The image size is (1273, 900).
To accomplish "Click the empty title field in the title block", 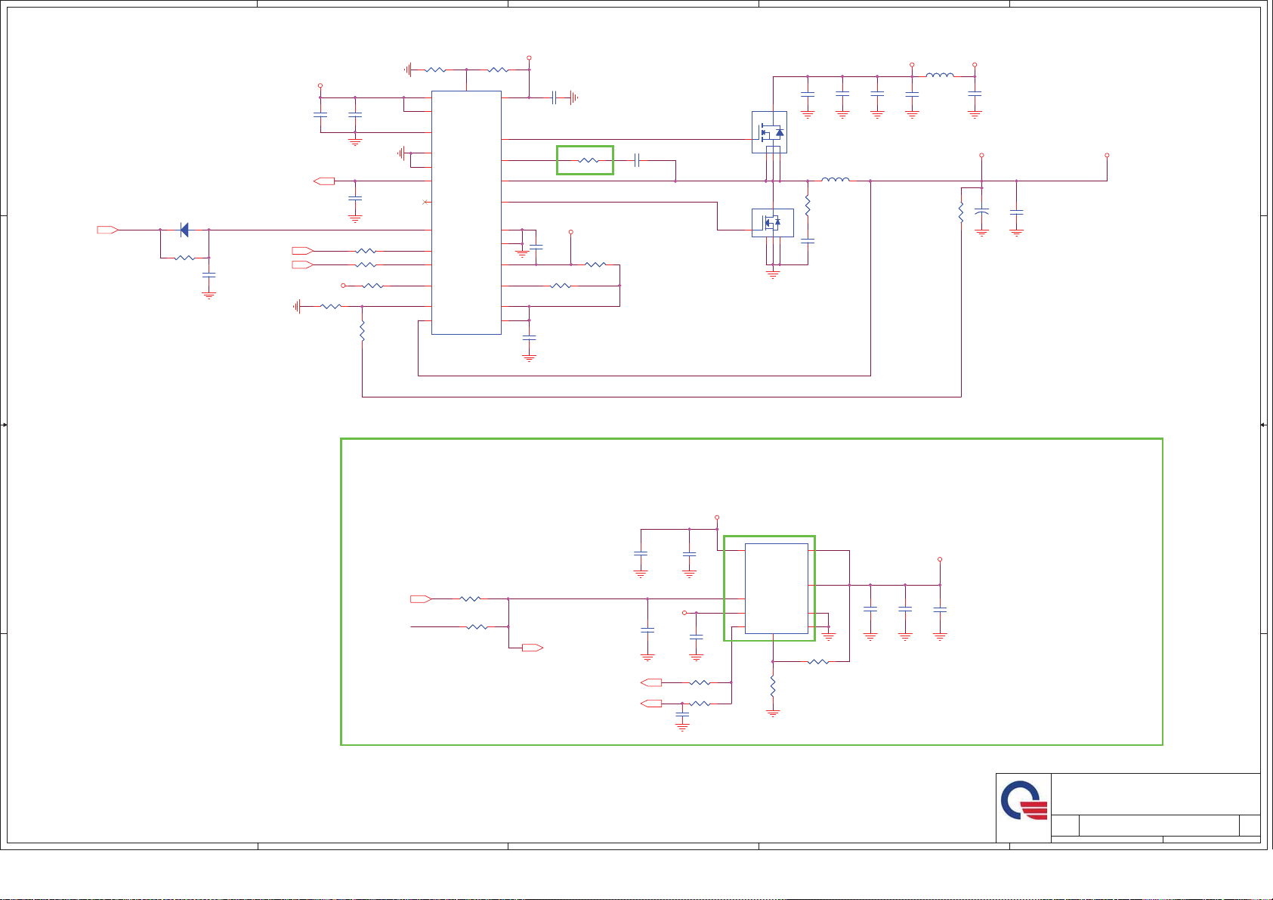I will pos(1155,793).
